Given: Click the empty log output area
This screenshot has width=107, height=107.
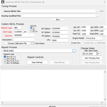Looking at the screenshot, I should (52, 86).
